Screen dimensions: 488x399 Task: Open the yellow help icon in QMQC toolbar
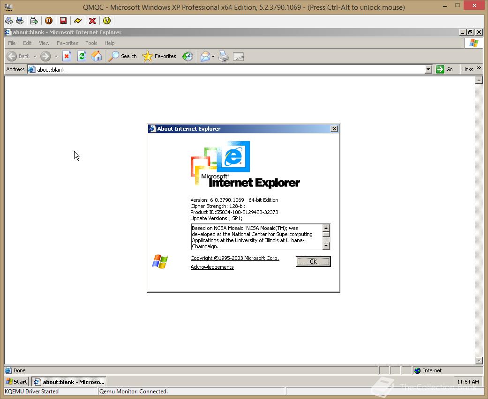click(107, 21)
